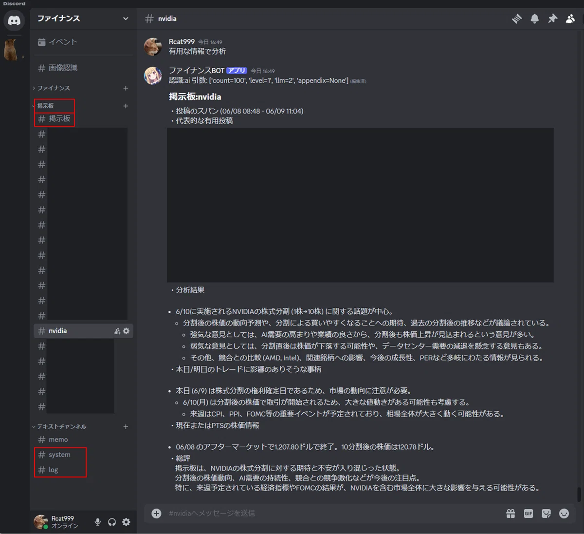
Task: Open threads icon in channel header
Action: coord(517,19)
